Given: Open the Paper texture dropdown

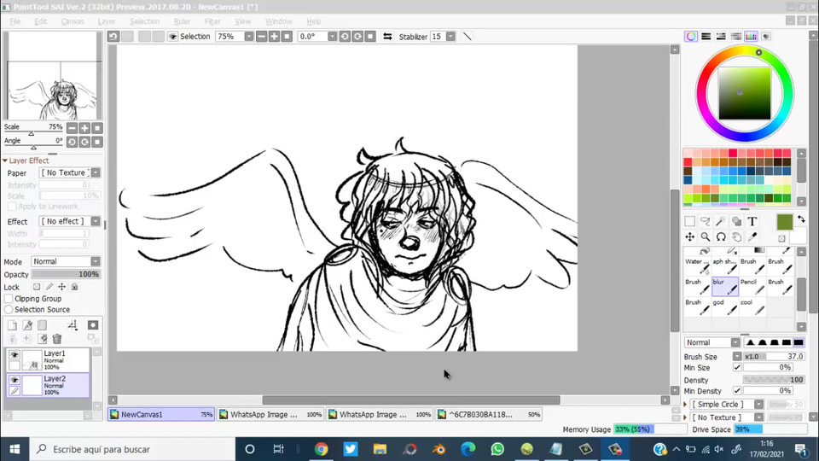Looking at the screenshot, I should click(x=95, y=173).
